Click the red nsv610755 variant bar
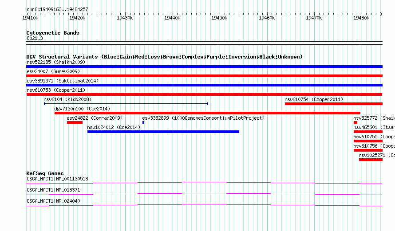 click(368, 141)
